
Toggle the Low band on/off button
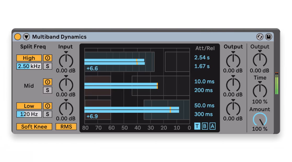(29, 106)
